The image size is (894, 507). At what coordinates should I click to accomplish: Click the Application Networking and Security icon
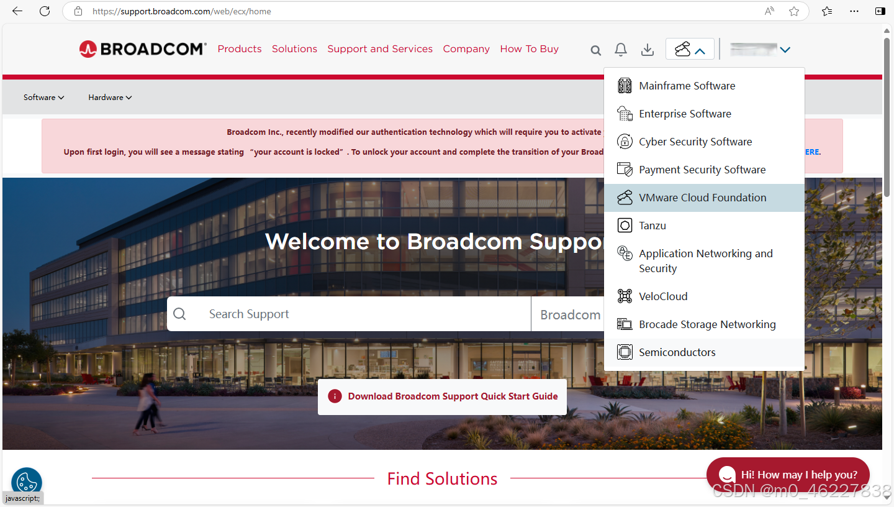(x=625, y=253)
